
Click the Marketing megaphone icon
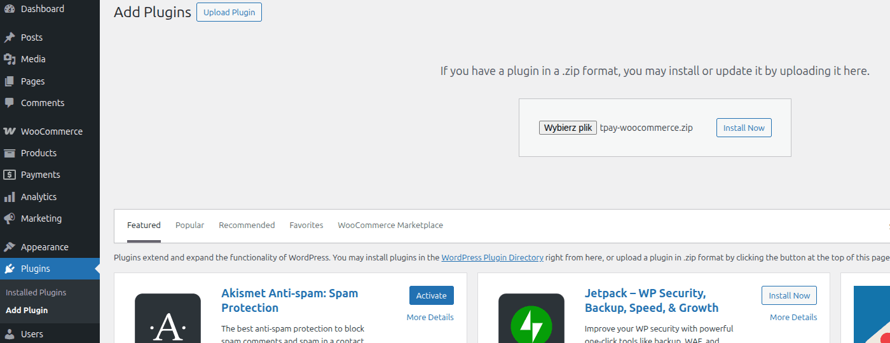pyautogui.click(x=10, y=219)
